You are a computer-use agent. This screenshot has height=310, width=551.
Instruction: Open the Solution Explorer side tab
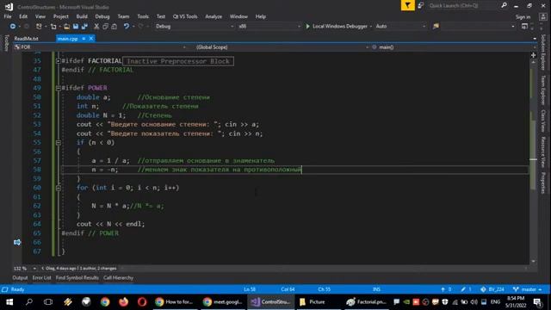(543, 53)
